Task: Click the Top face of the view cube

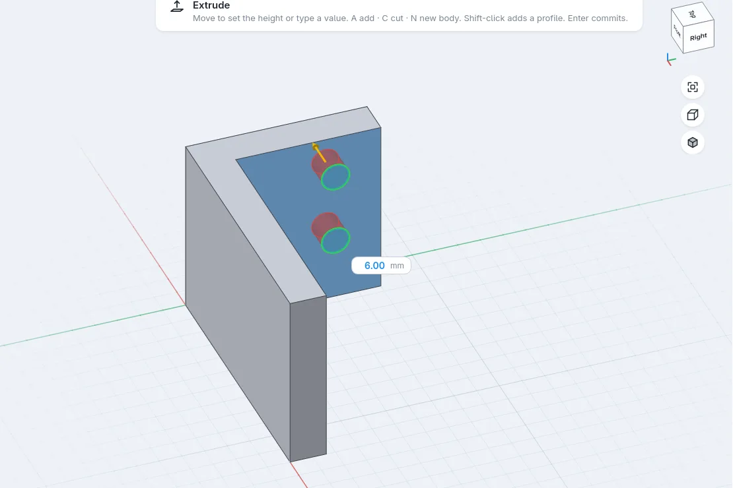Action: click(692, 14)
